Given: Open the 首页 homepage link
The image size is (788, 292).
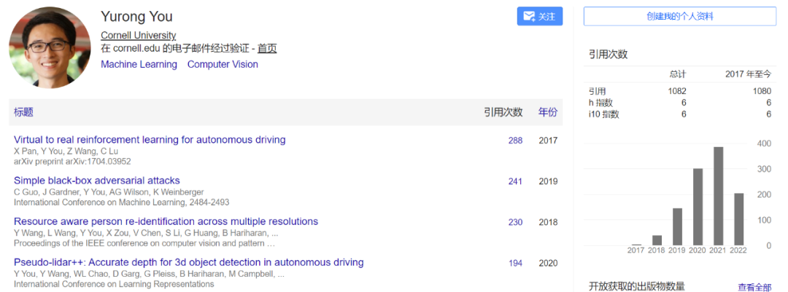Looking at the screenshot, I should pyautogui.click(x=267, y=49).
